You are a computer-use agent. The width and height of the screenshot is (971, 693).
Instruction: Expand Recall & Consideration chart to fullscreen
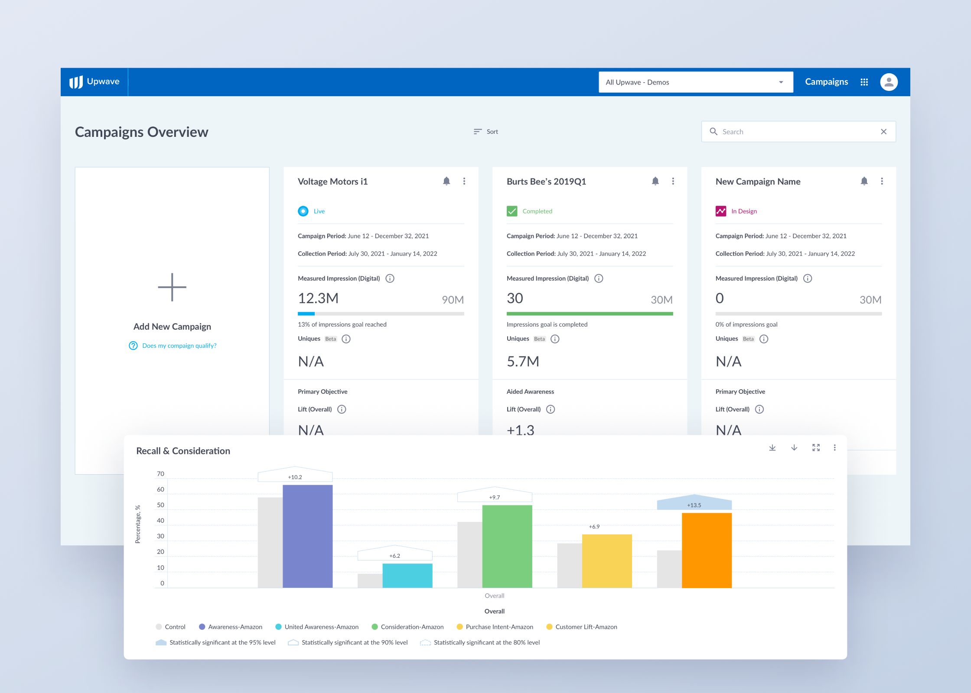816,448
